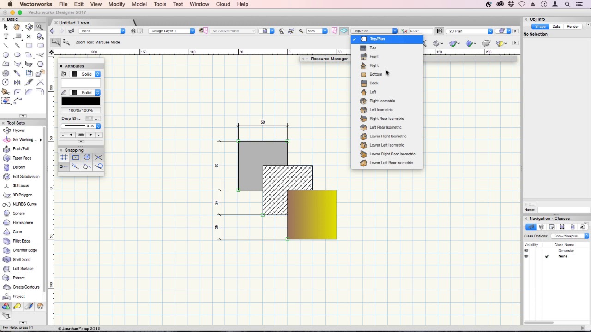This screenshot has height=332, width=591.
Task: Toggle Snap to Grid
Action: pos(64,157)
